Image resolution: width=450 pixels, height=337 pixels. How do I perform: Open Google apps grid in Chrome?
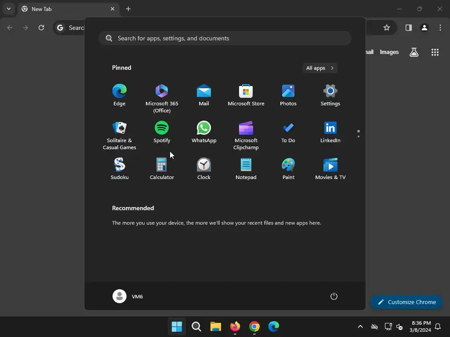[x=435, y=52]
